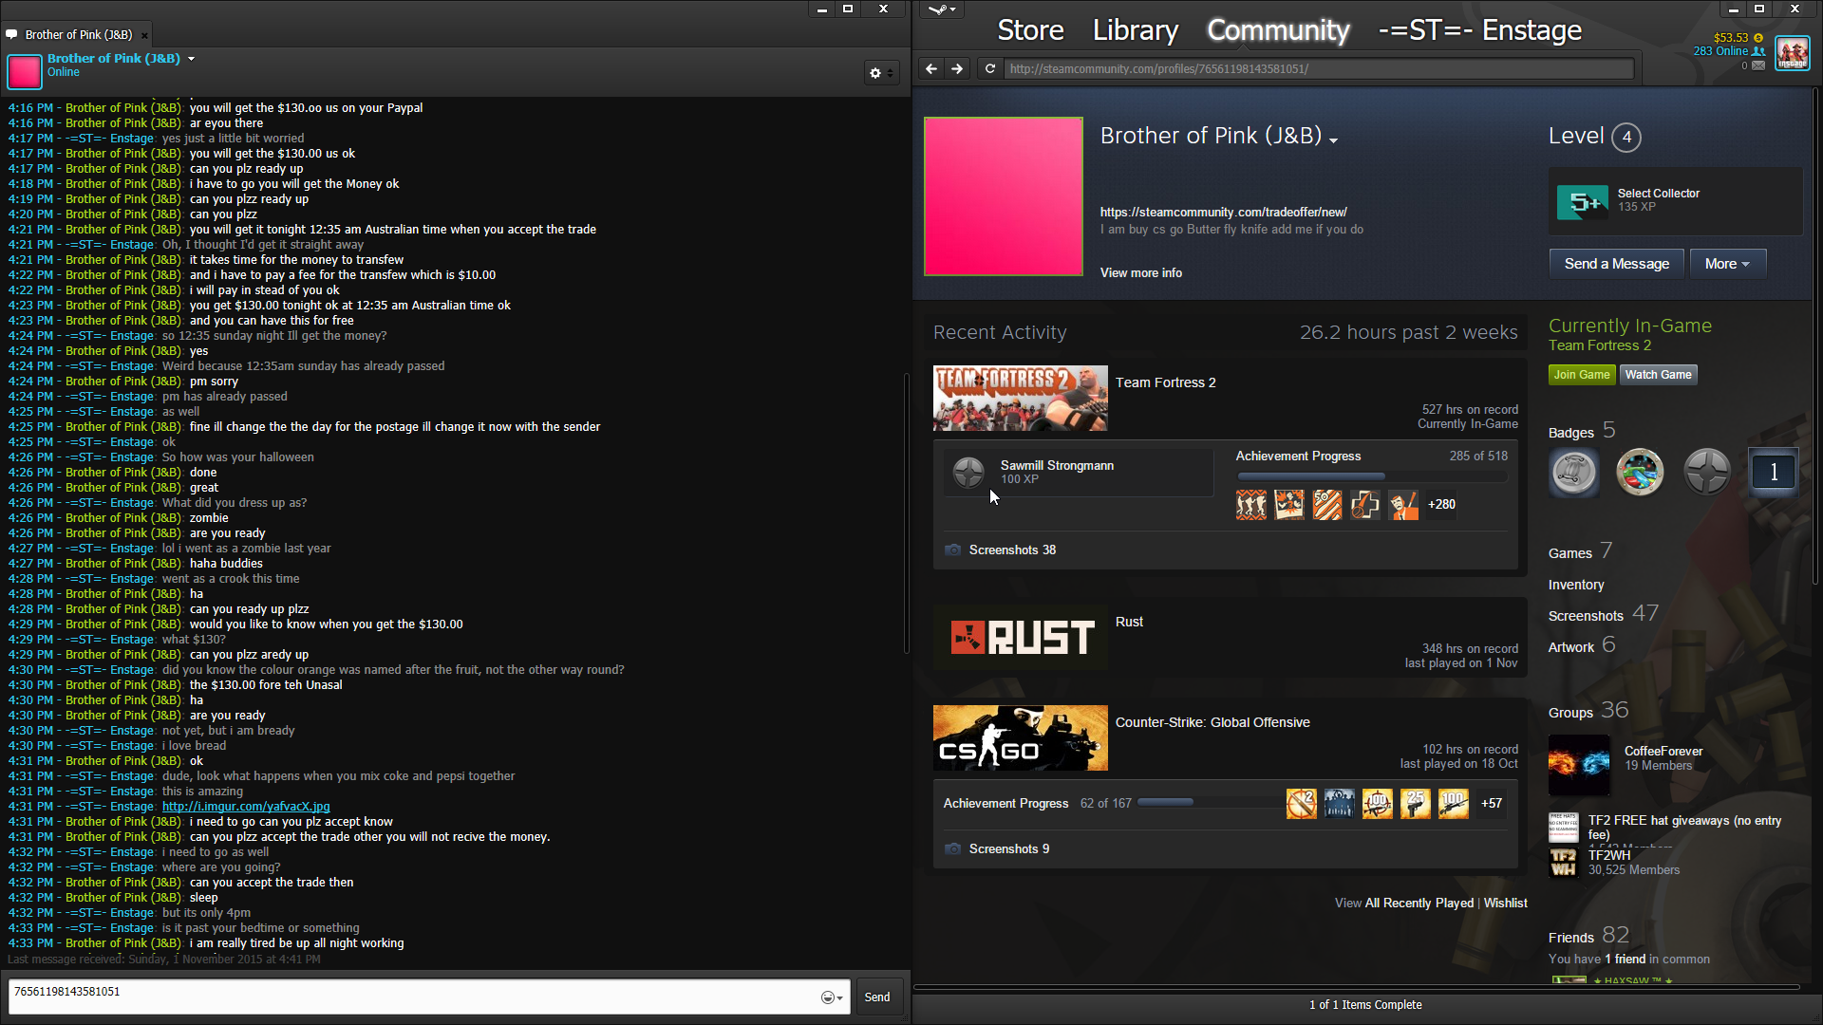This screenshot has width=1823, height=1025.
Task: Click the Team Fortress 2 game thumbnail
Action: point(1020,399)
